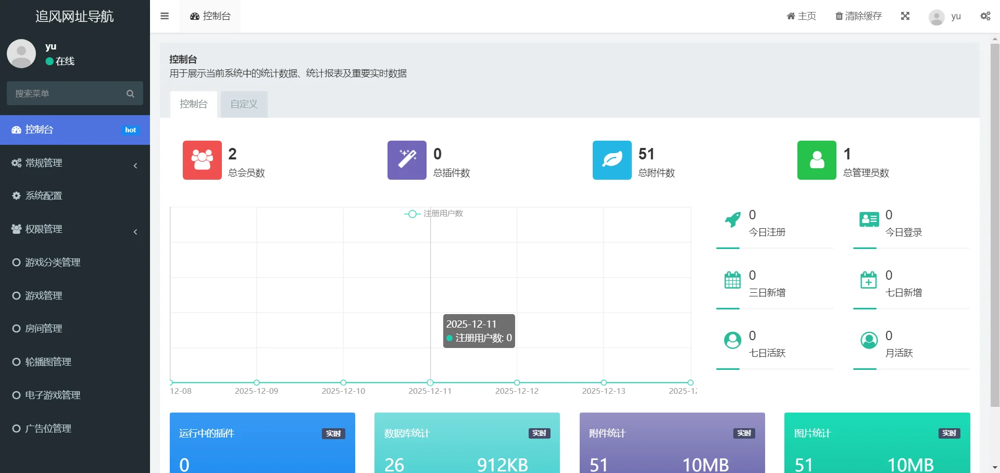Click the settings gear icon at top right
The width and height of the screenshot is (1000, 473).
pos(985,16)
